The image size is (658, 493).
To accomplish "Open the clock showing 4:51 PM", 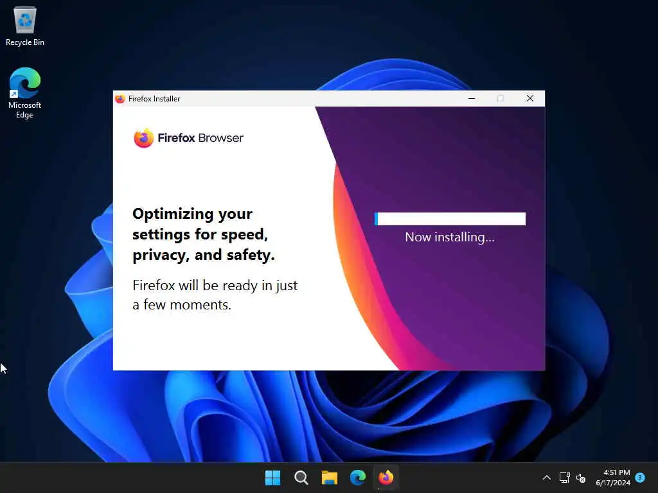I will click(616, 472).
